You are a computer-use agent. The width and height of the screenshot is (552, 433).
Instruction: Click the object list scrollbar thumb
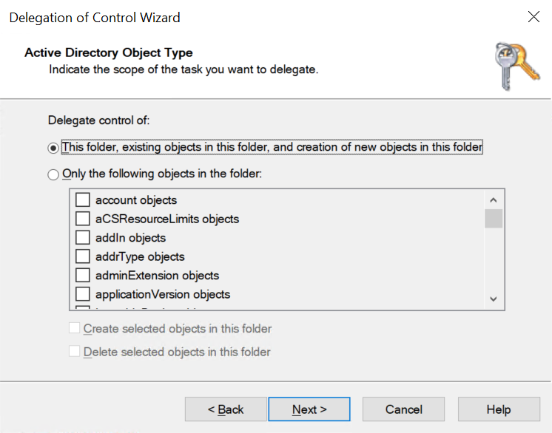tap(494, 219)
